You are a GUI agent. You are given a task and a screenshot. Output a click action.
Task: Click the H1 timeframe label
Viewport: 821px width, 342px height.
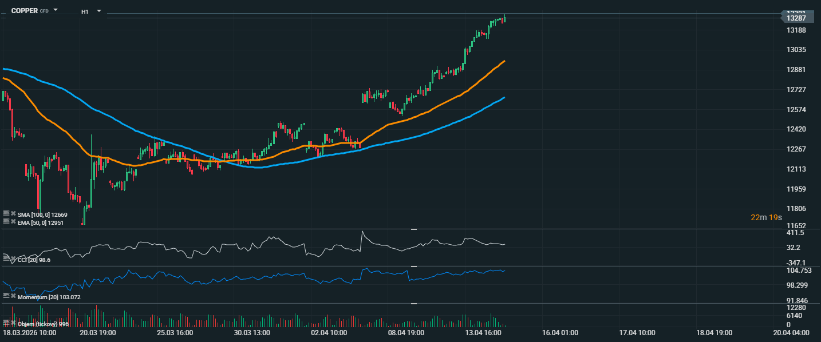click(x=85, y=11)
